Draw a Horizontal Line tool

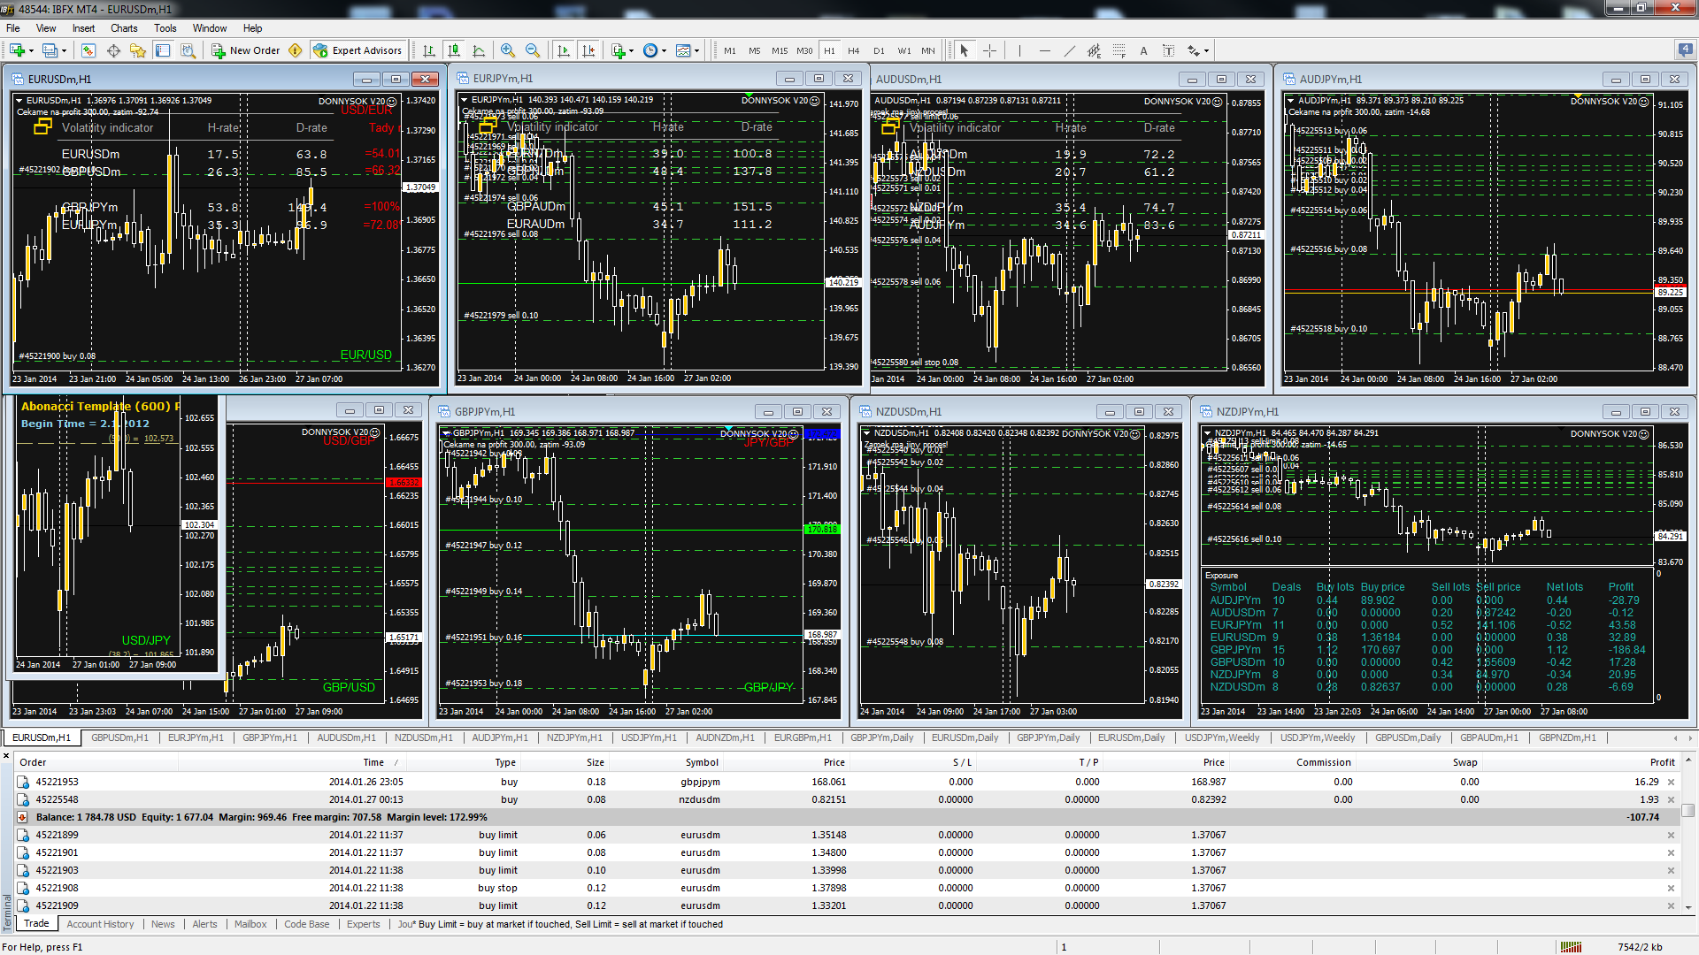click(1044, 50)
